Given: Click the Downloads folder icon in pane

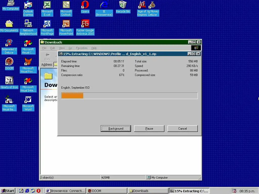Looking at the screenshot, I should click(x=48, y=76).
